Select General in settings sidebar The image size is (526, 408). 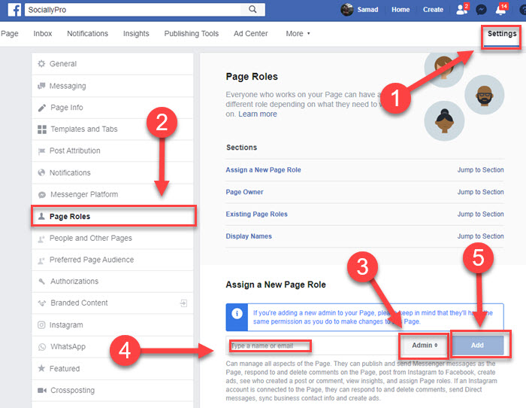[113, 64]
